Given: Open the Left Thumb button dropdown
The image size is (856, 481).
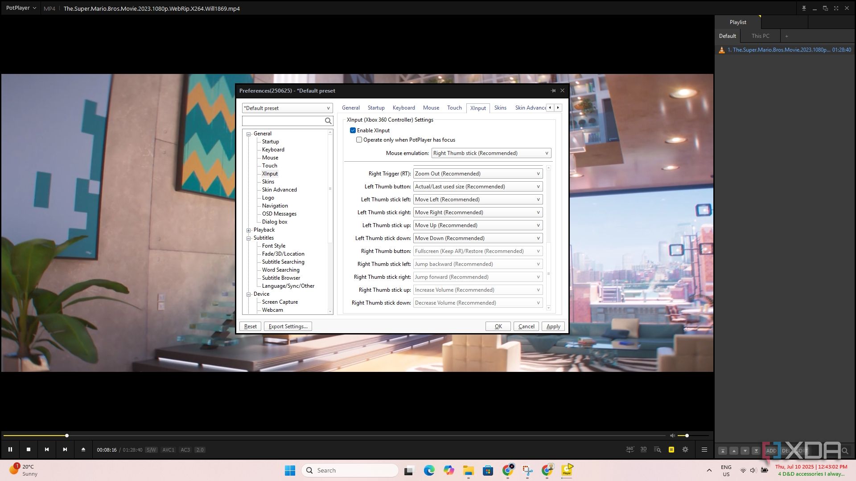Looking at the screenshot, I should click(x=478, y=187).
